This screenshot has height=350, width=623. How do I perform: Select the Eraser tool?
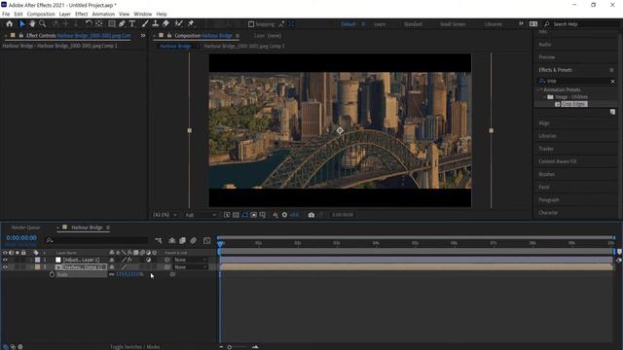[165, 23]
